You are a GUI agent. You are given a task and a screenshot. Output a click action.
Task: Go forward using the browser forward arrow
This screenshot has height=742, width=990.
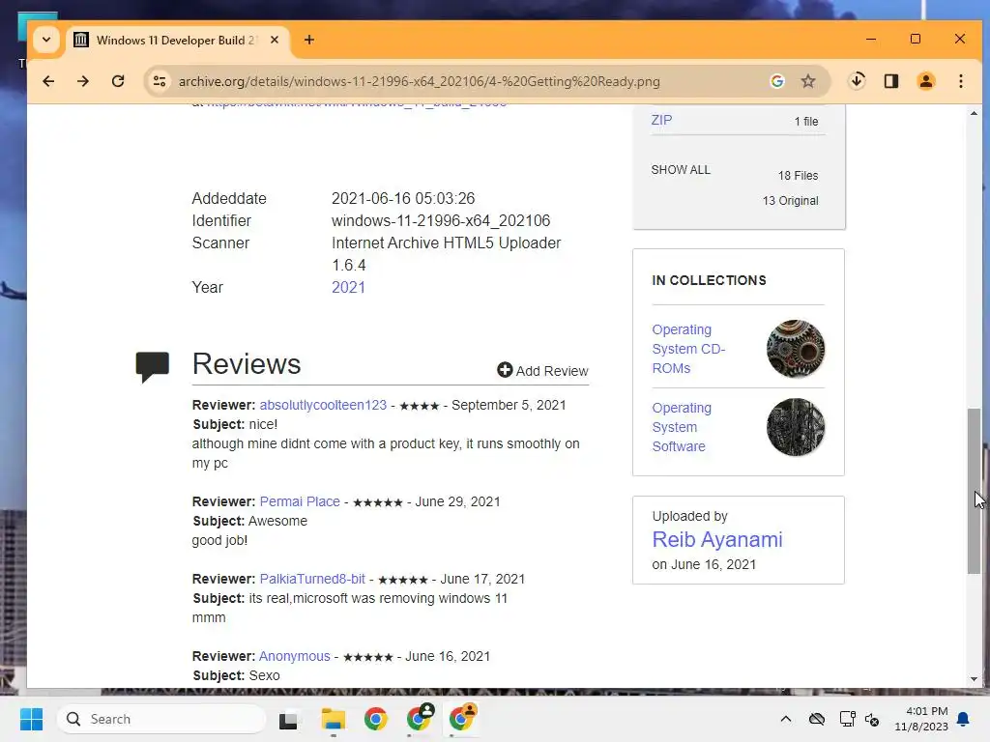coord(83,81)
